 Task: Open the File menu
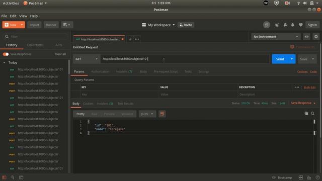pos(4,16)
